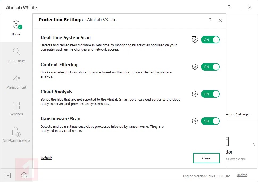Toggle Cloud Analysis off

pyautogui.click(x=210, y=94)
